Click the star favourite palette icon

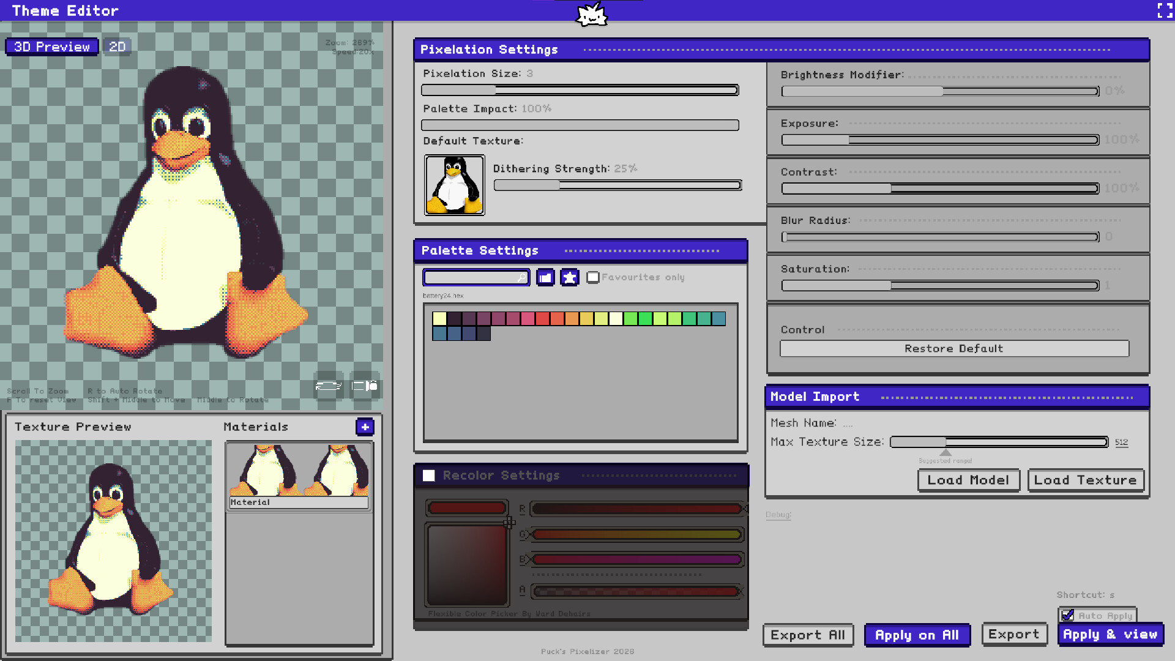coord(569,277)
